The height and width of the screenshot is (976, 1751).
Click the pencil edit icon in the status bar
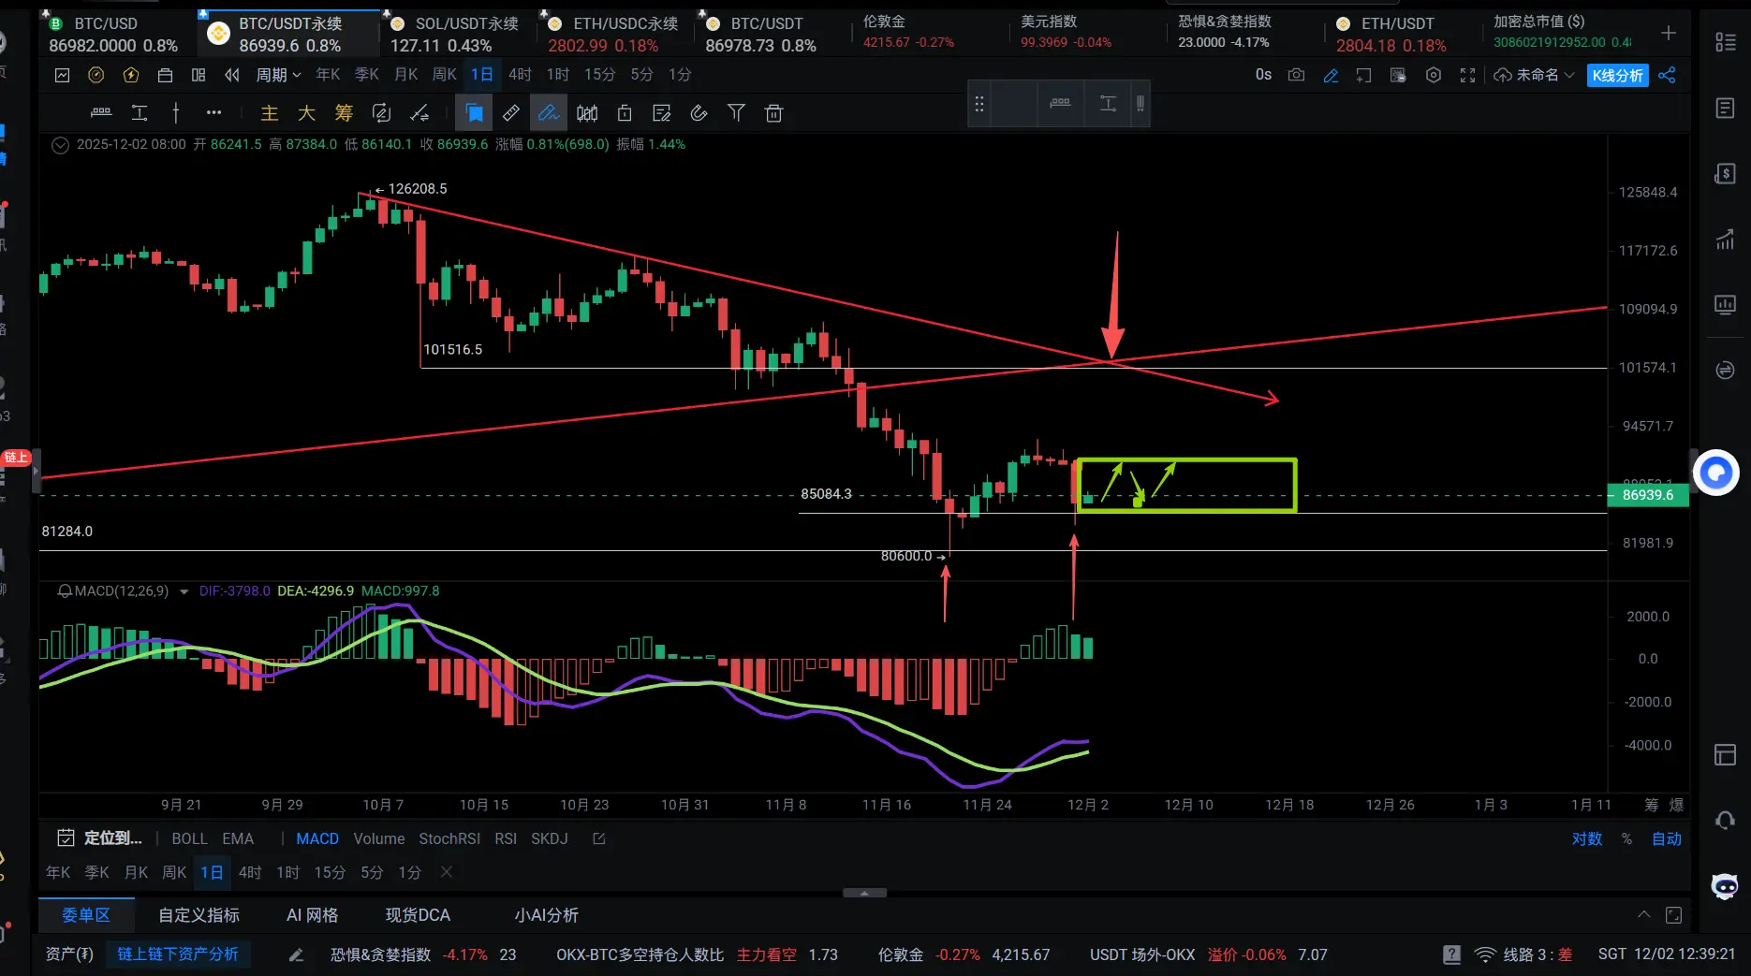click(296, 954)
